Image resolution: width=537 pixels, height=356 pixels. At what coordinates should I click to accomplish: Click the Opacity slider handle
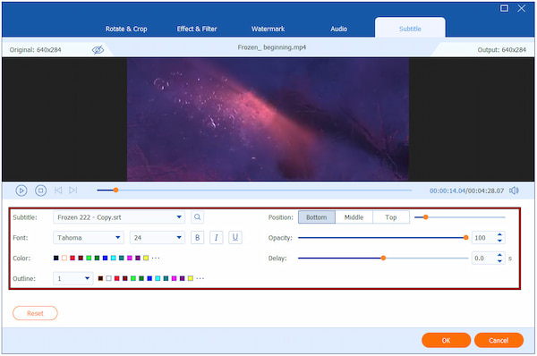pyautogui.click(x=465, y=238)
